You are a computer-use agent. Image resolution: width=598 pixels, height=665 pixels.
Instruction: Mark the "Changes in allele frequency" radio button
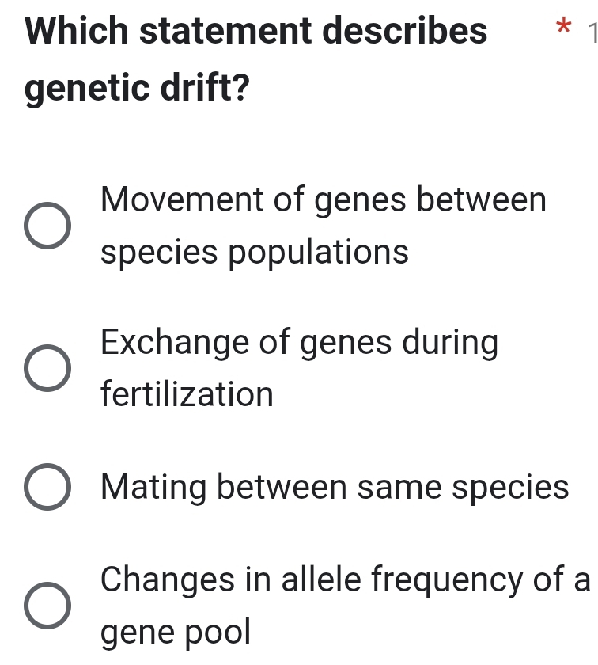tap(47, 606)
